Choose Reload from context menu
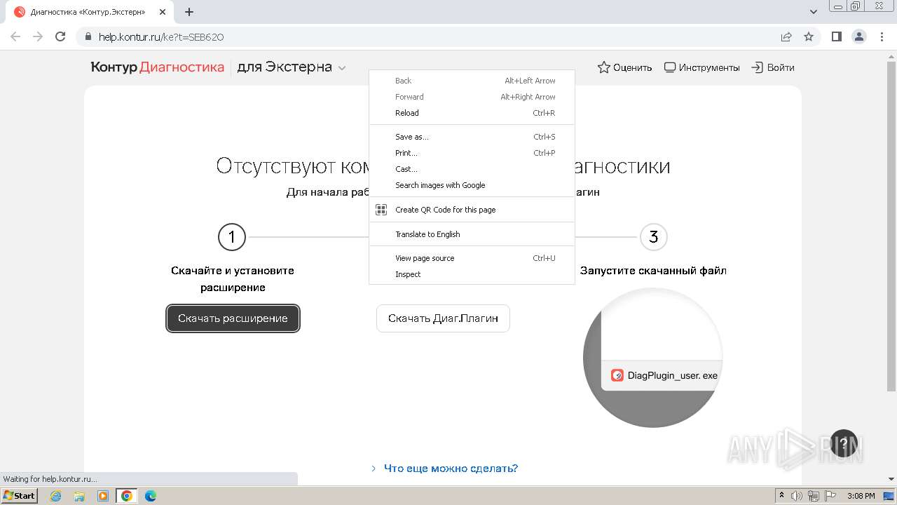The height and width of the screenshot is (505, 897). (472, 113)
